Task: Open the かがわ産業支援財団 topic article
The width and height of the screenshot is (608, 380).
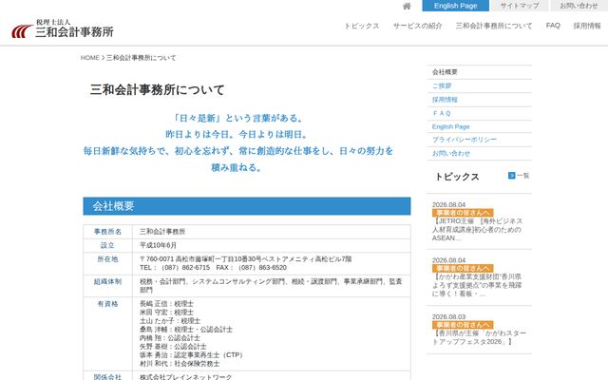Action: click(x=477, y=285)
